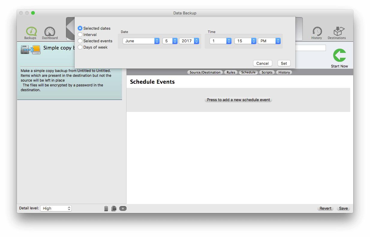Screen dimensions: 370x237
Task: Delete backup set using trash icon
Action: [x=106, y=208]
